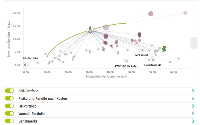The image size is (200, 125).
Task: Expand the Soll-Portfolio row chevron
Action: (193, 91)
